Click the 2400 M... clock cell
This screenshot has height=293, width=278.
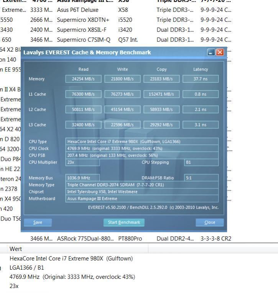pyautogui.click(x=41, y=30)
